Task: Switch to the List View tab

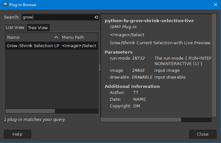Action: (15, 28)
